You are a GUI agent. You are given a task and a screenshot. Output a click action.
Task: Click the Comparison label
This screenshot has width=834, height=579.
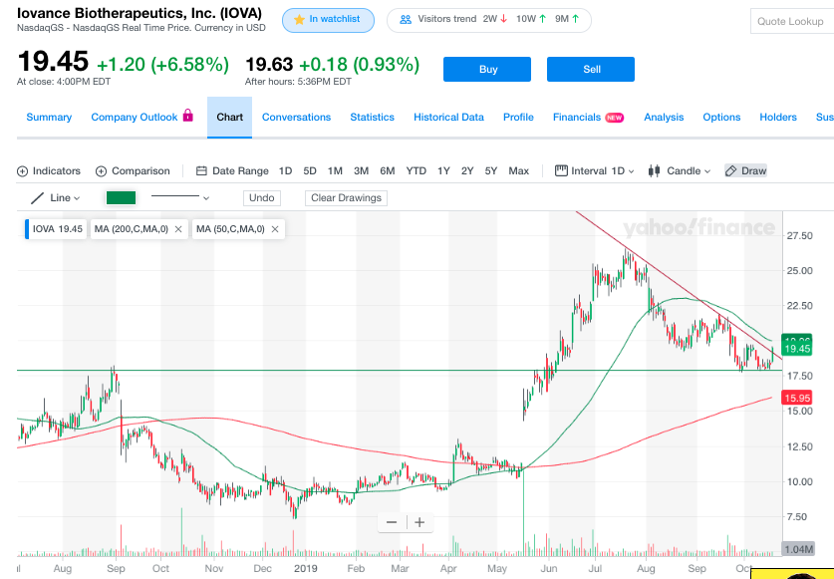pos(140,170)
